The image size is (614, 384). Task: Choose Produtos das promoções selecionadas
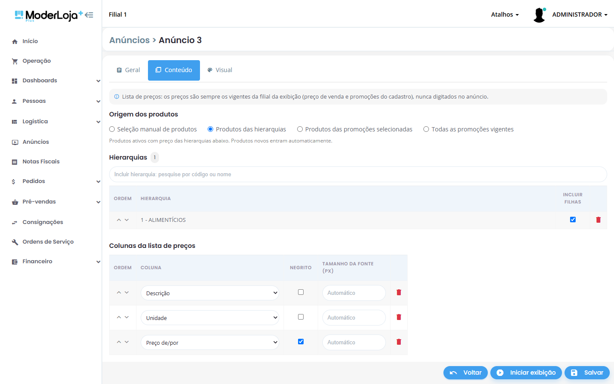point(300,129)
